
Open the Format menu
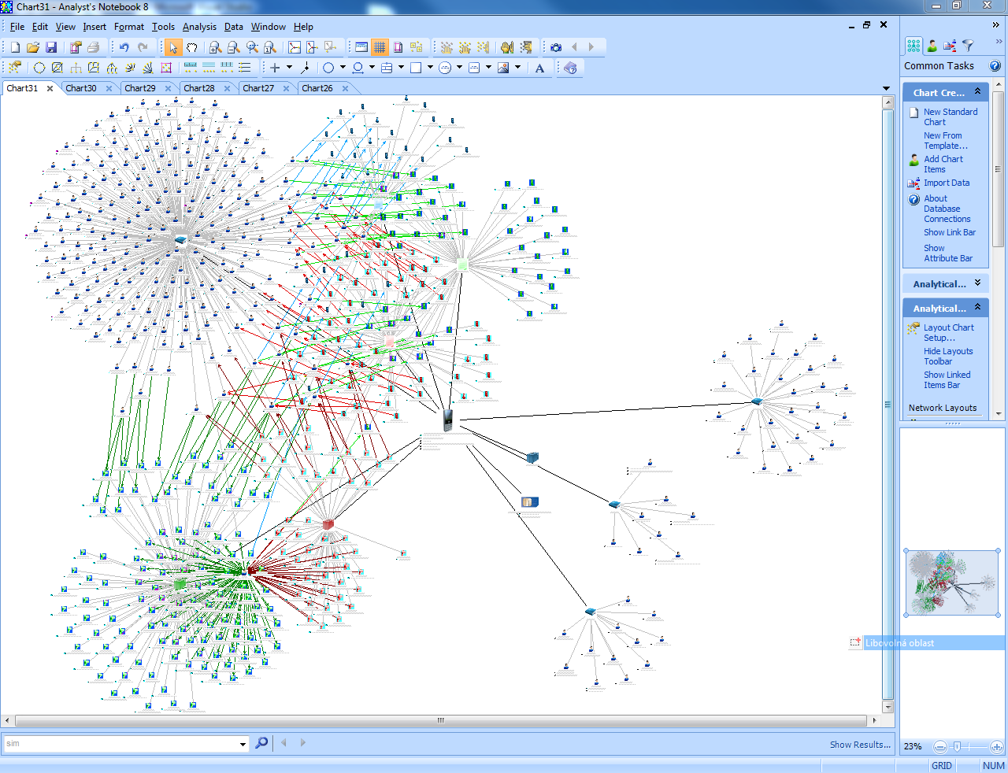(x=129, y=27)
